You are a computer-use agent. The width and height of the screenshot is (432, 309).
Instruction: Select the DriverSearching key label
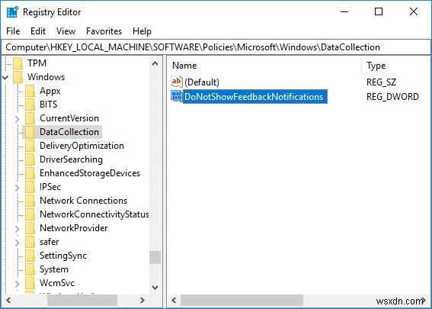(x=71, y=159)
